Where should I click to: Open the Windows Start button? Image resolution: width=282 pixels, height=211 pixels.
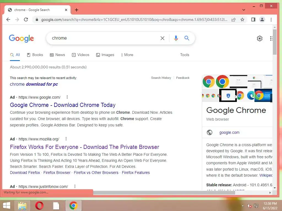pyautogui.click(x=7, y=206)
